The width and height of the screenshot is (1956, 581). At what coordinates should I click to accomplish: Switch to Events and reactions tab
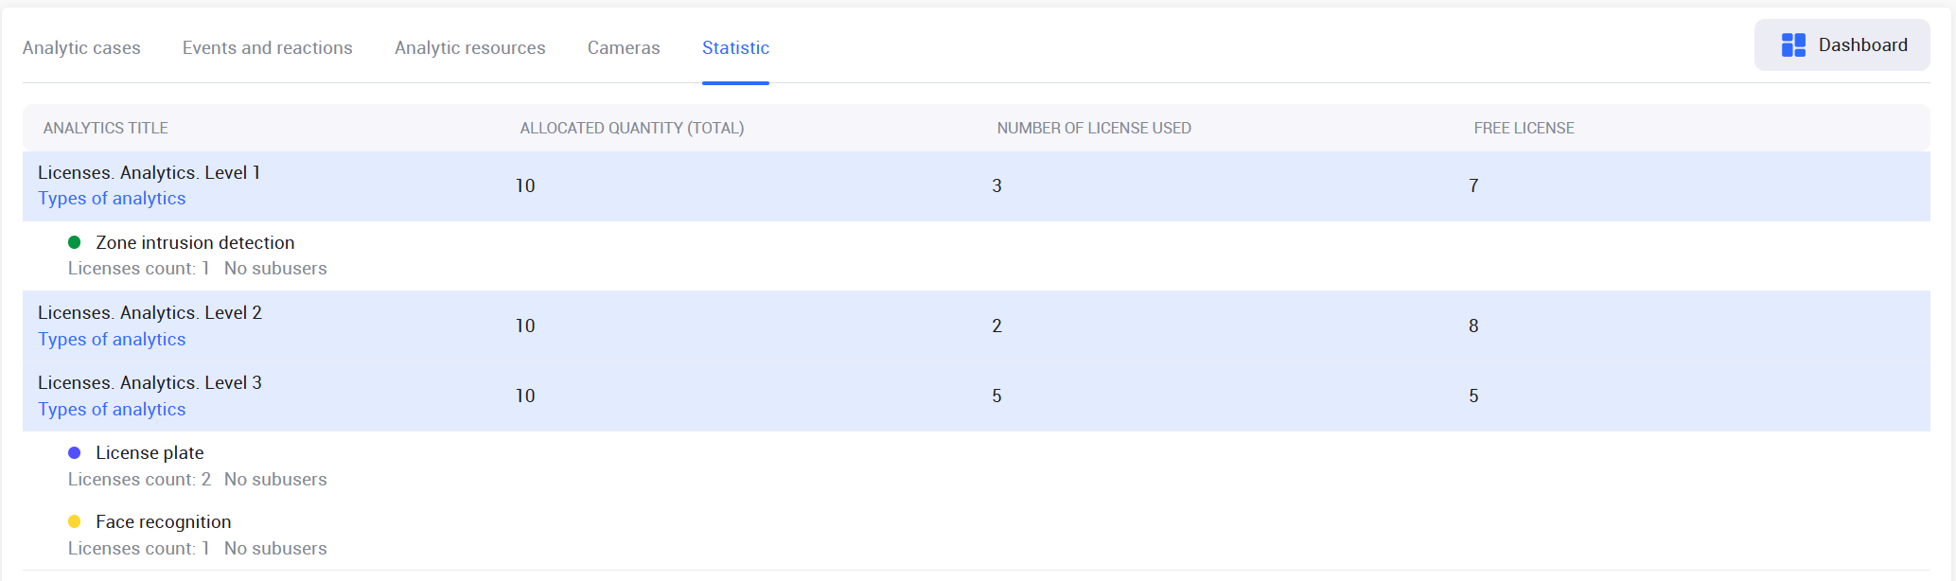tap(267, 48)
